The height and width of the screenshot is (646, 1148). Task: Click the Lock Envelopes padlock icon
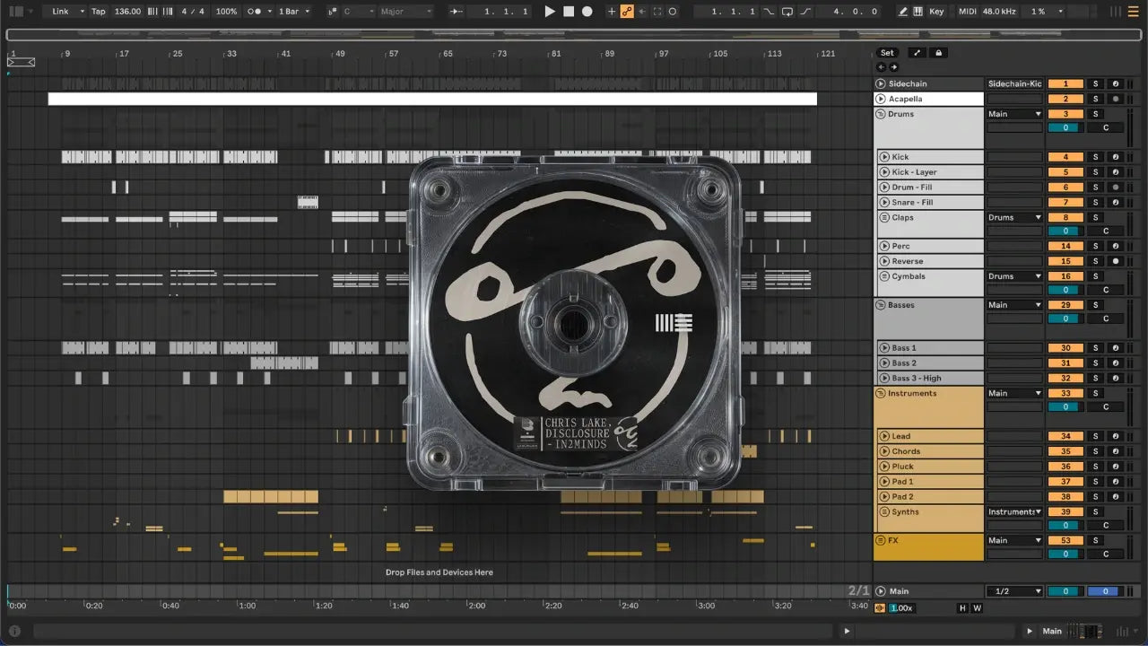click(x=938, y=53)
